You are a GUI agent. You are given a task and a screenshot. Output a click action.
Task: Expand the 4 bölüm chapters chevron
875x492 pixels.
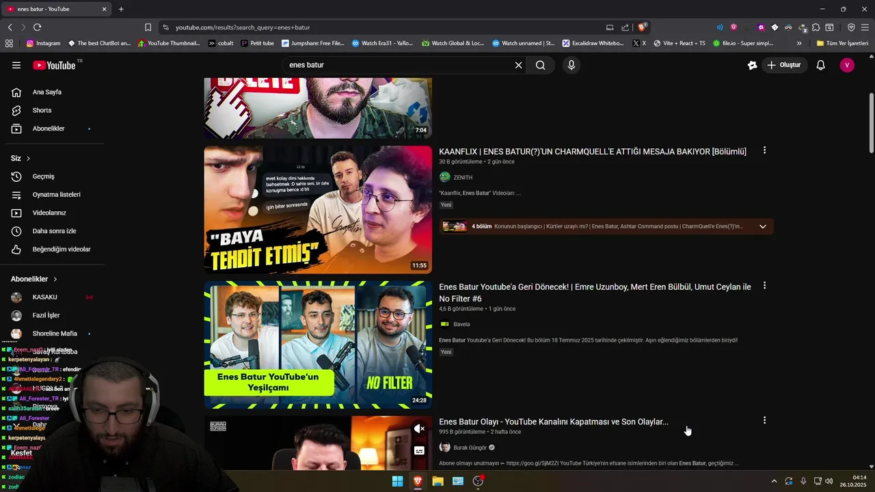tap(763, 226)
